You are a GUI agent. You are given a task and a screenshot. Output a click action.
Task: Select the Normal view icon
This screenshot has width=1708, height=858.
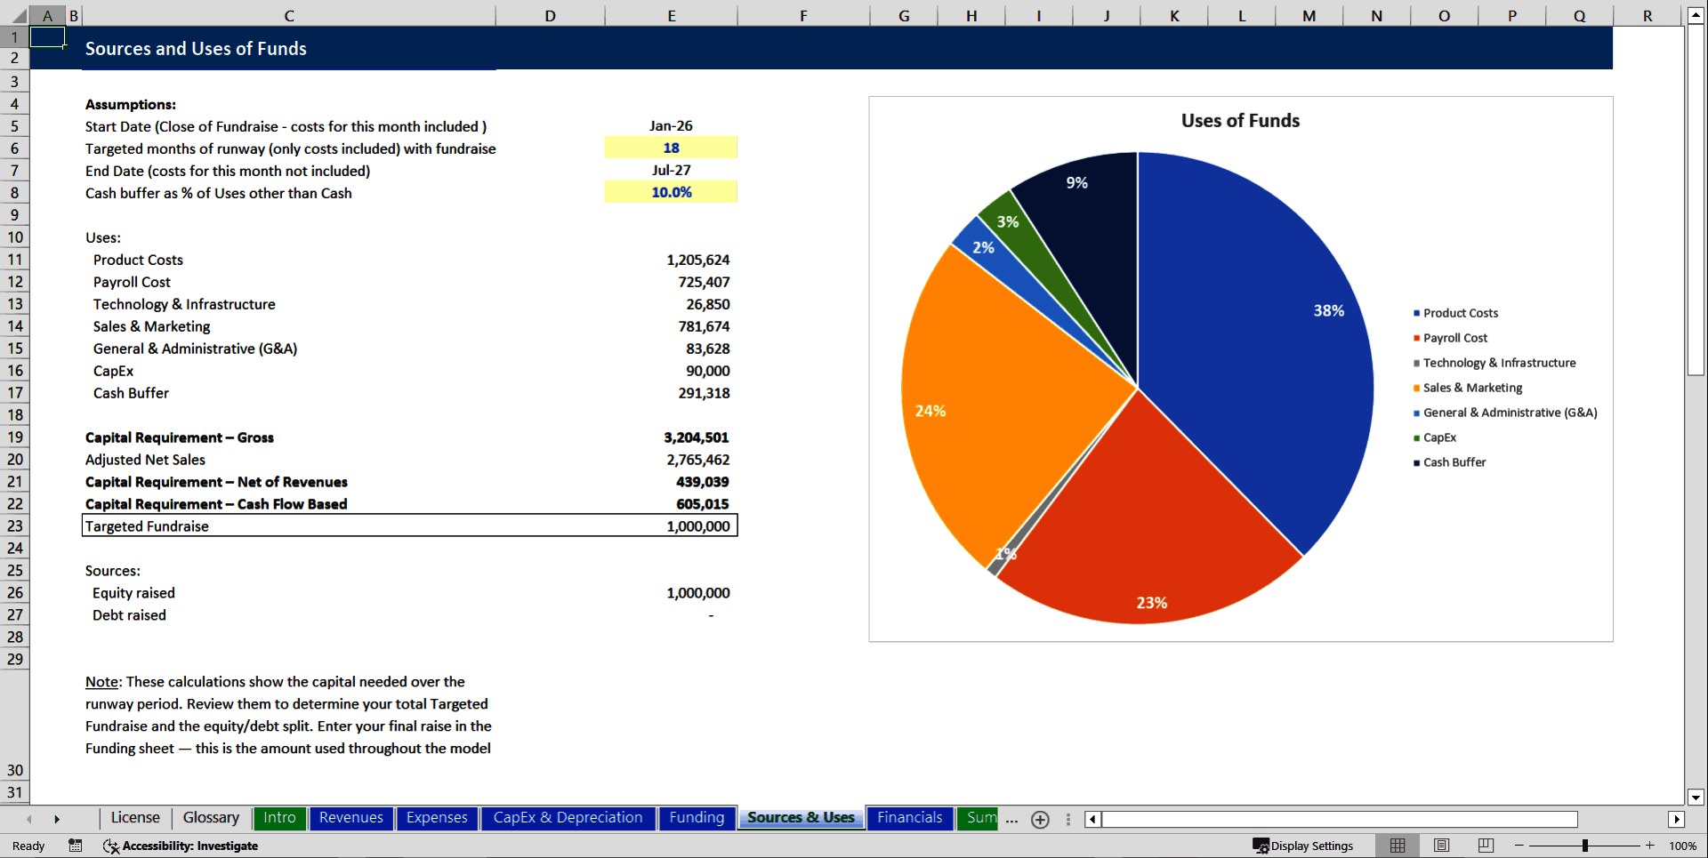(x=1397, y=846)
